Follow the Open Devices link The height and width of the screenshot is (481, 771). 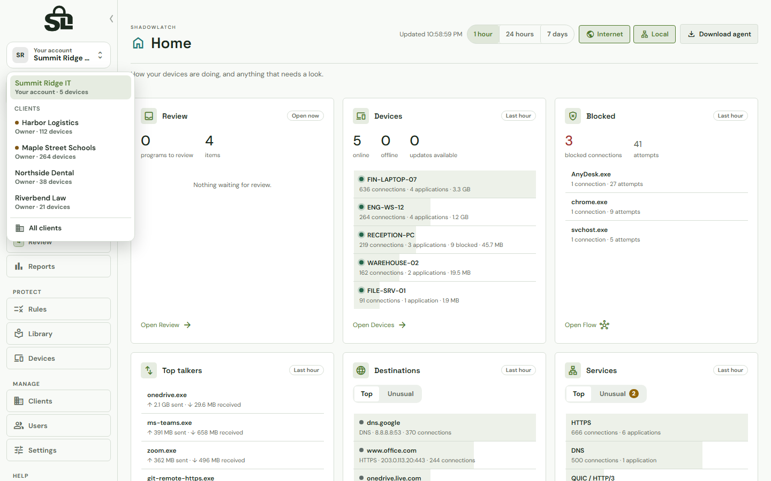tap(380, 325)
